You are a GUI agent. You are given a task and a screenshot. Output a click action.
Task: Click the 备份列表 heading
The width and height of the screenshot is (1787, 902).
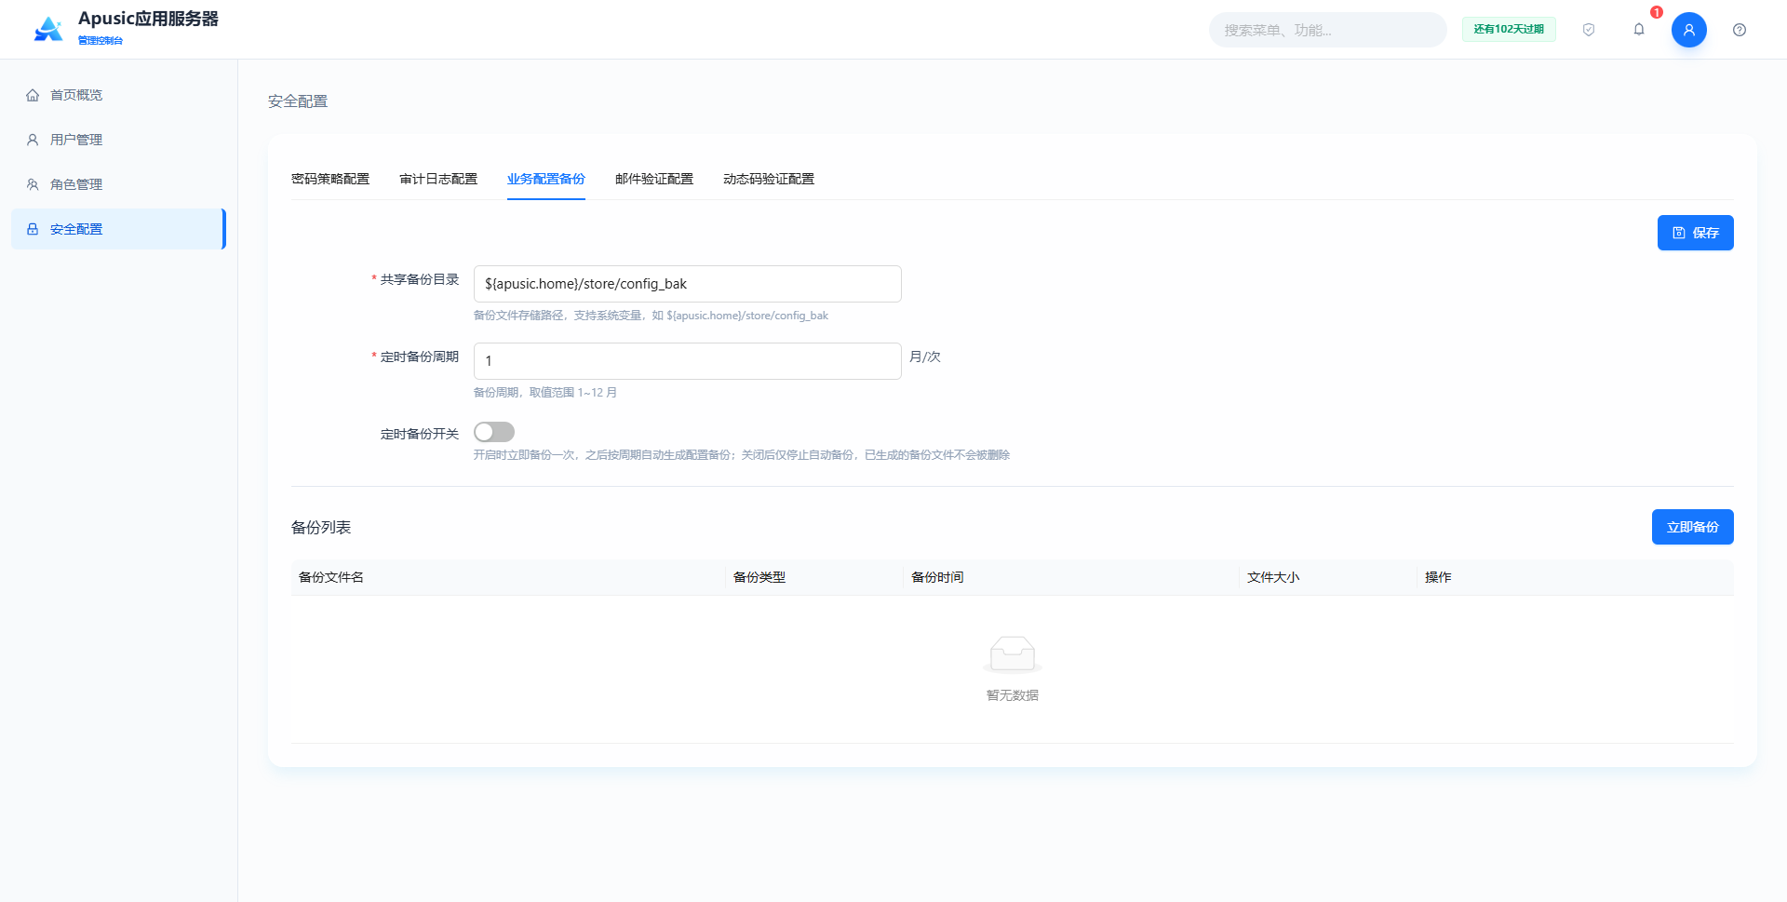tap(321, 528)
